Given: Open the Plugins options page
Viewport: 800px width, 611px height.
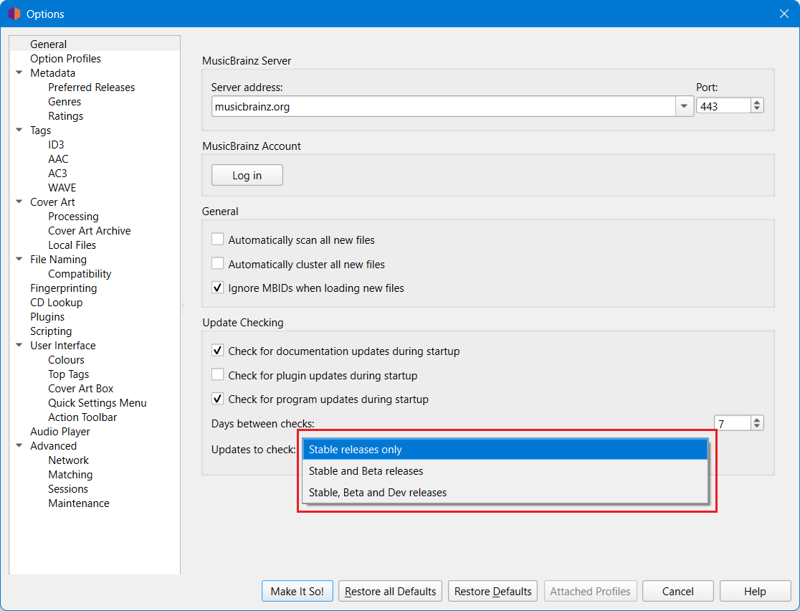Looking at the screenshot, I should pyautogui.click(x=47, y=317).
